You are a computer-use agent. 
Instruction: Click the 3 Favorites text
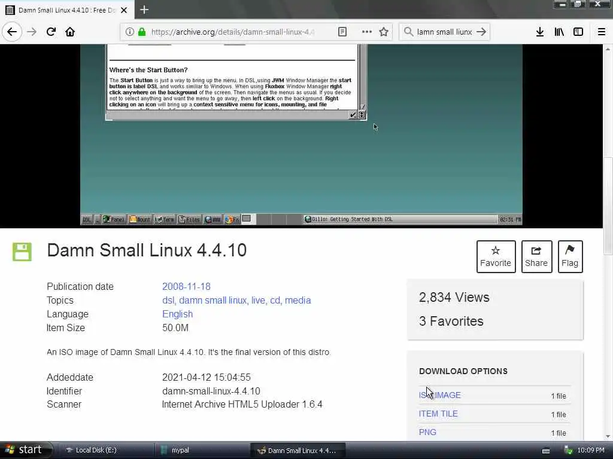click(x=451, y=321)
